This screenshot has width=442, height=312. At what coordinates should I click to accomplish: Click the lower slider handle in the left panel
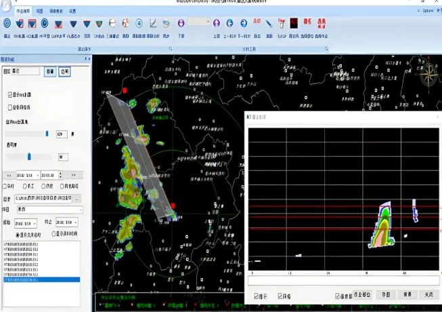(29, 157)
